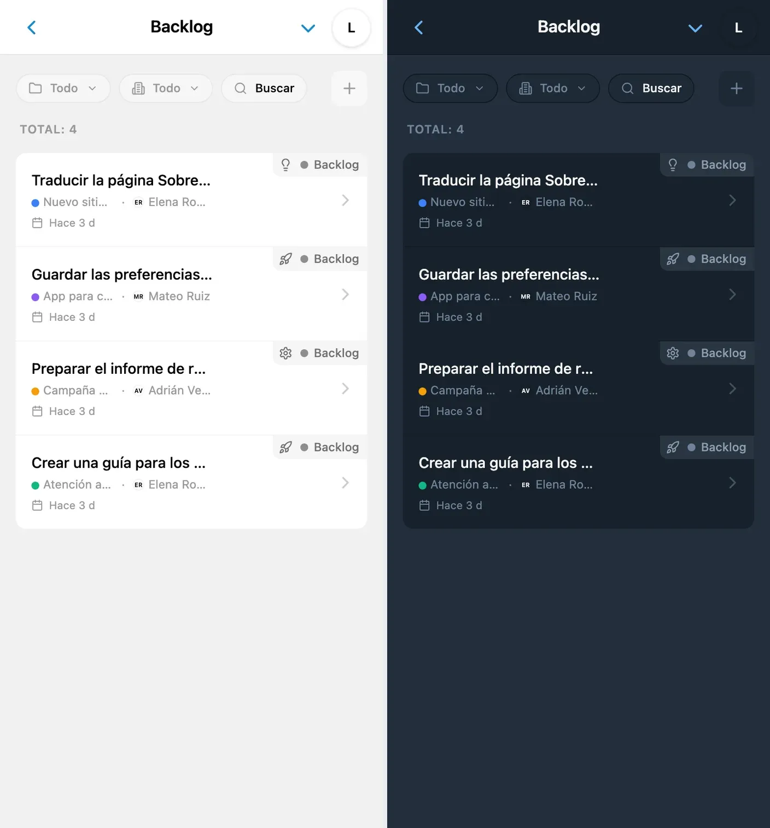Expand Backlog title dropdown in light panel
This screenshot has width=770, height=828.
[x=308, y=28]
